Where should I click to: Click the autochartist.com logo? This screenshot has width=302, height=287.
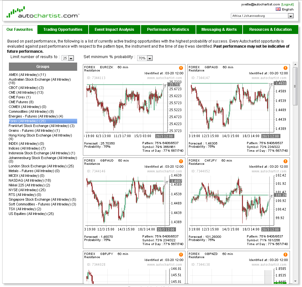[43, 13]
